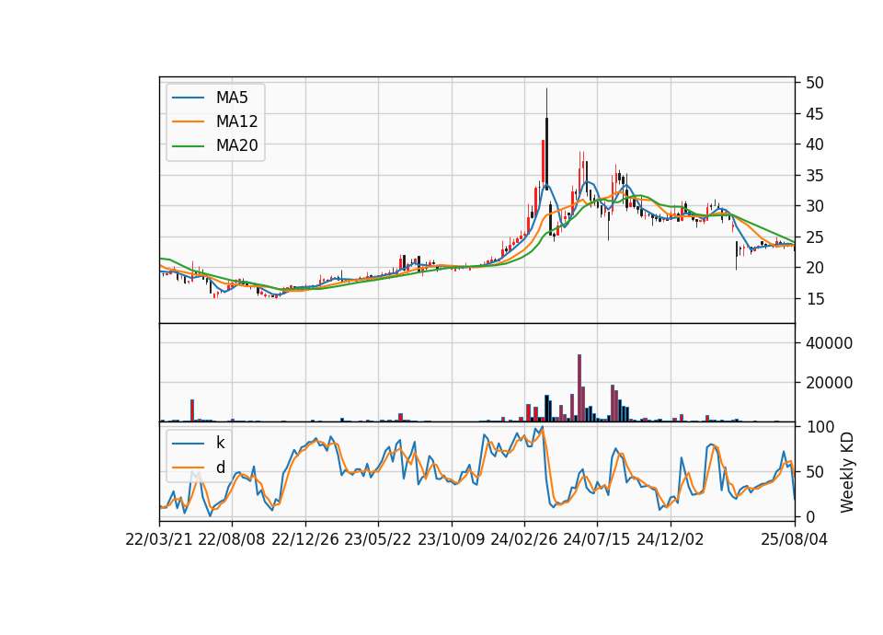Click the Weekly KD axis title

pyautogui.click(x=846, y=472)
